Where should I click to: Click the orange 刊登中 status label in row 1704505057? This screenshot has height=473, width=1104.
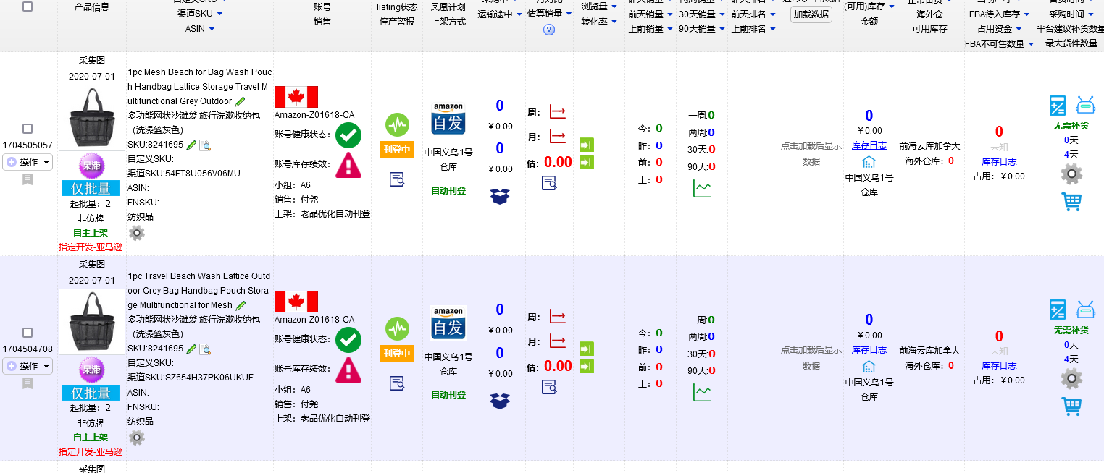(397, 150)
